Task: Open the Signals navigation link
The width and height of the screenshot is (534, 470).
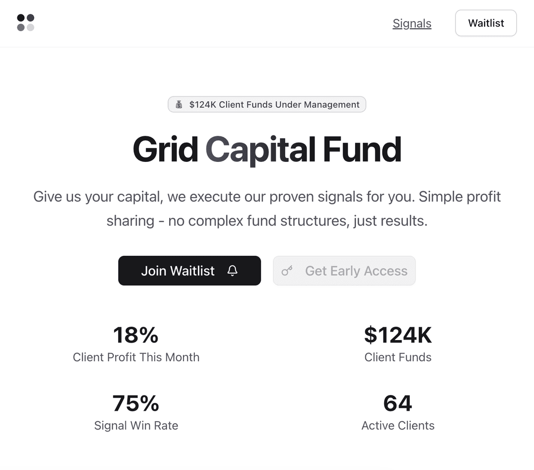Action: (412, 23)
